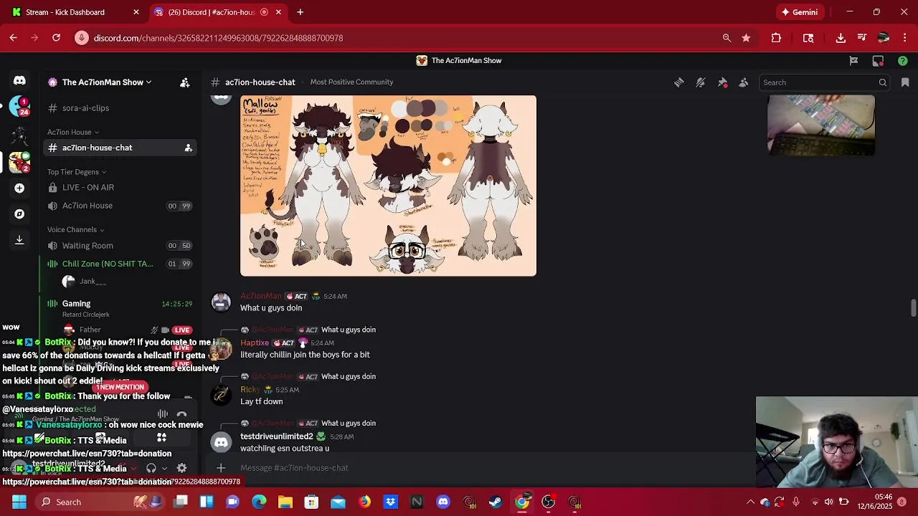
Task: Join the LIVE - ON AIR voice channel
Action: (x=87, y=188)
